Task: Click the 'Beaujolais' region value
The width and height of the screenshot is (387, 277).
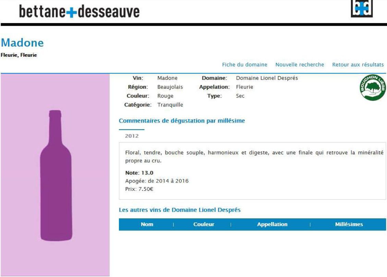Action: 170,87
